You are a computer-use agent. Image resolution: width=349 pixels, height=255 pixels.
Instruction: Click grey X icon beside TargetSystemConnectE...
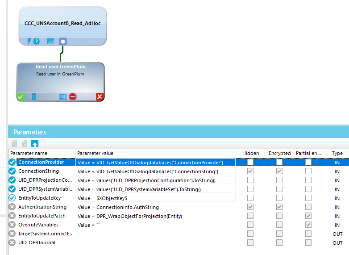click(x=12, y=234)
